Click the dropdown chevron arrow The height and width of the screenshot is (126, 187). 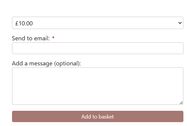(180, 23)
